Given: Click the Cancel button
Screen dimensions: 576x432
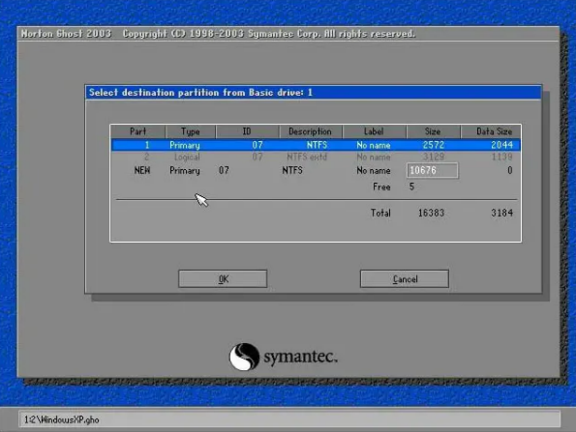Looking at the screenshot, I should [405, 279].
